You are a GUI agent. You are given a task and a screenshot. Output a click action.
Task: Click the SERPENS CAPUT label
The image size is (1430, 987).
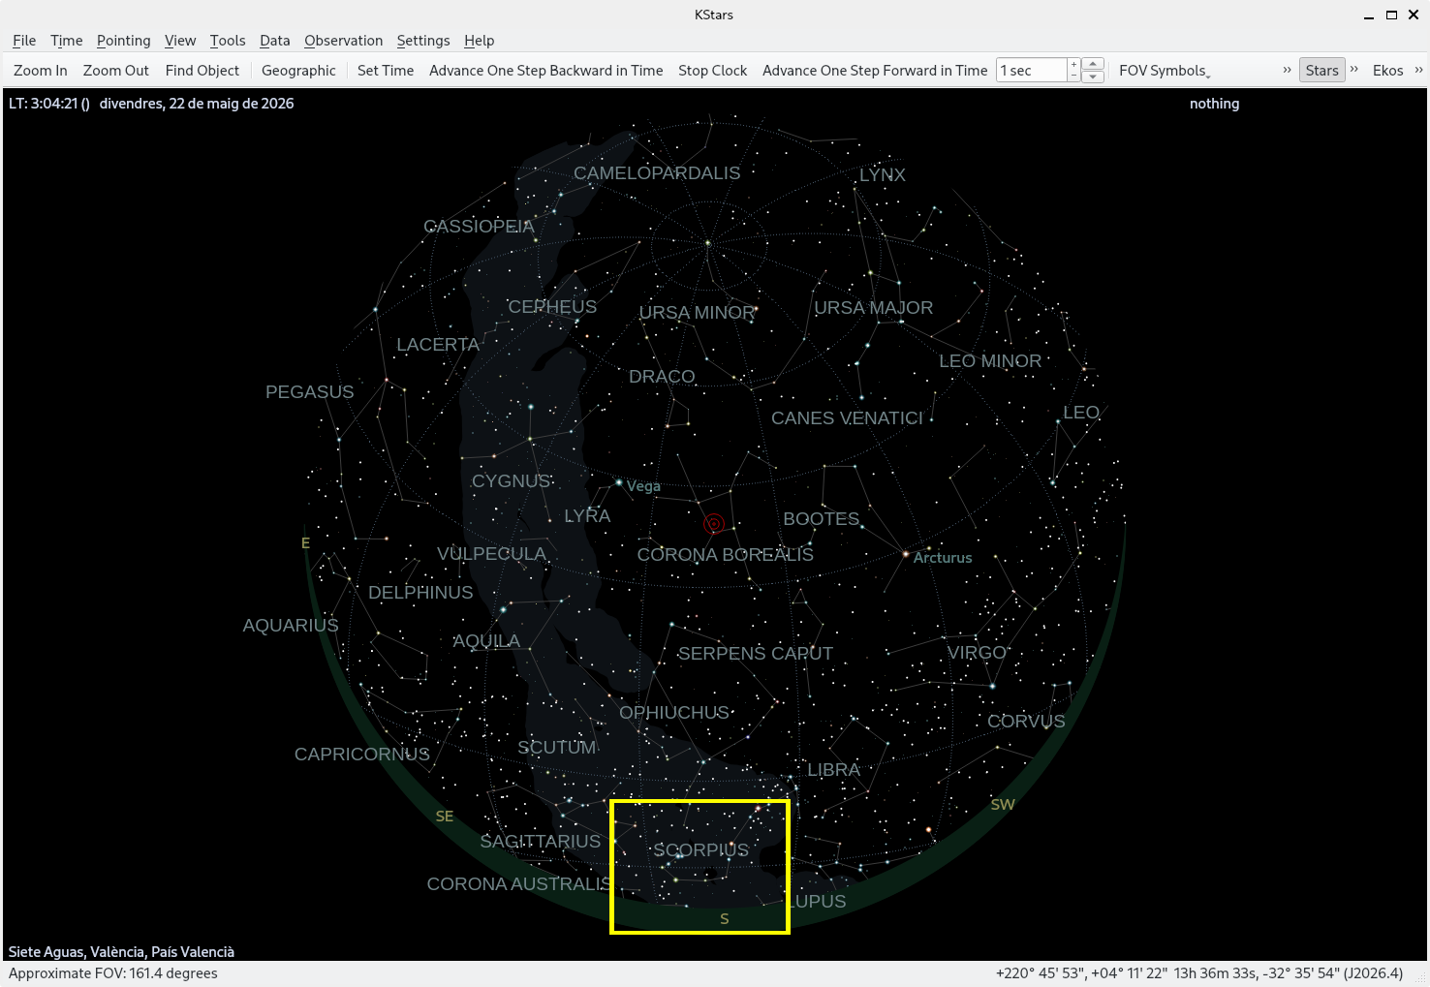755,654
